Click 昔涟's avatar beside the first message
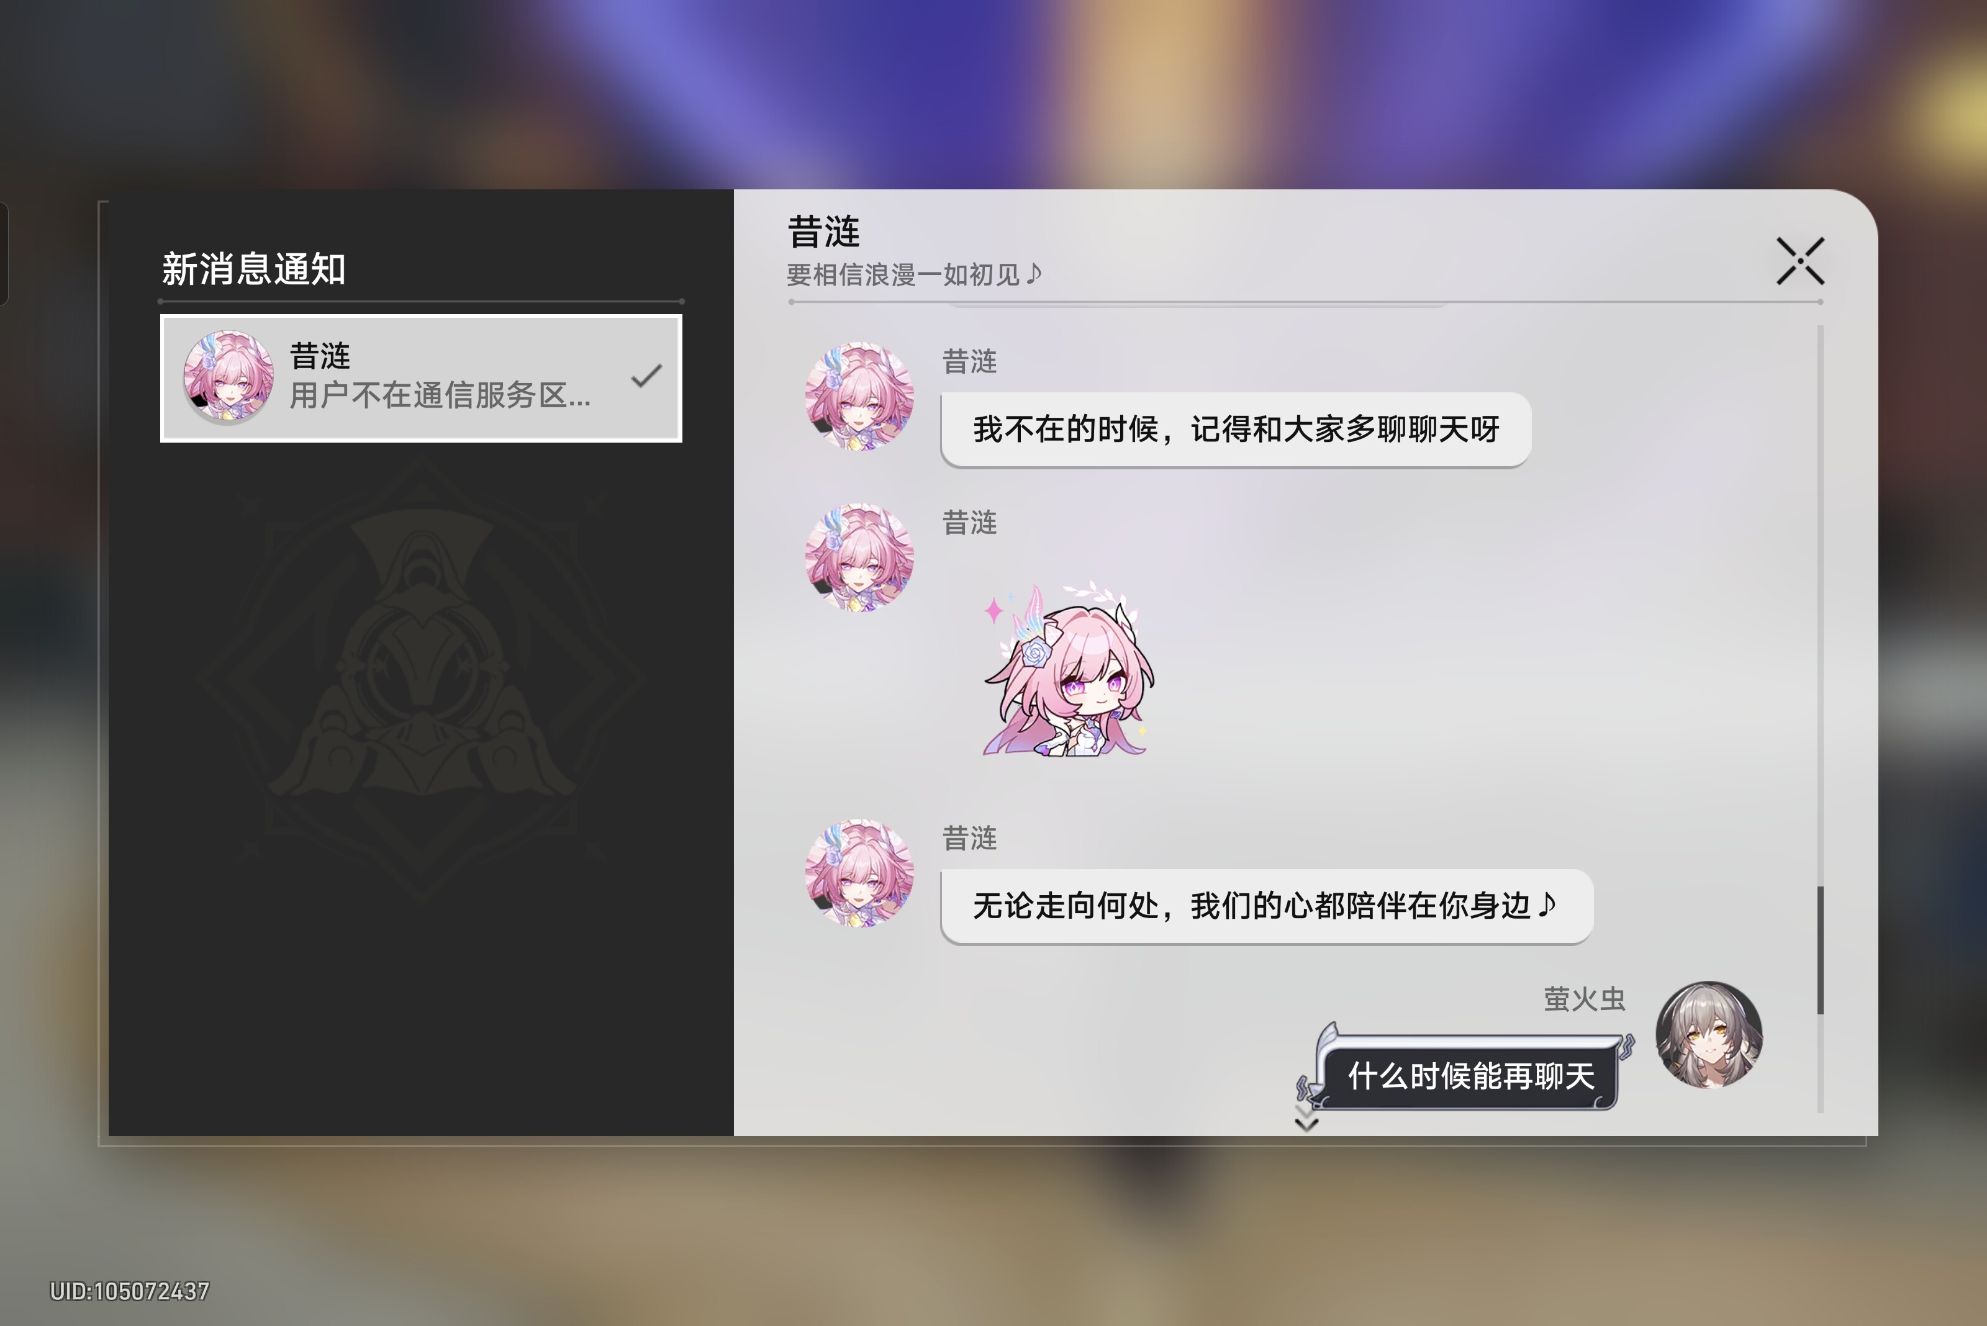1987x1326 pixels. [859, 396]
